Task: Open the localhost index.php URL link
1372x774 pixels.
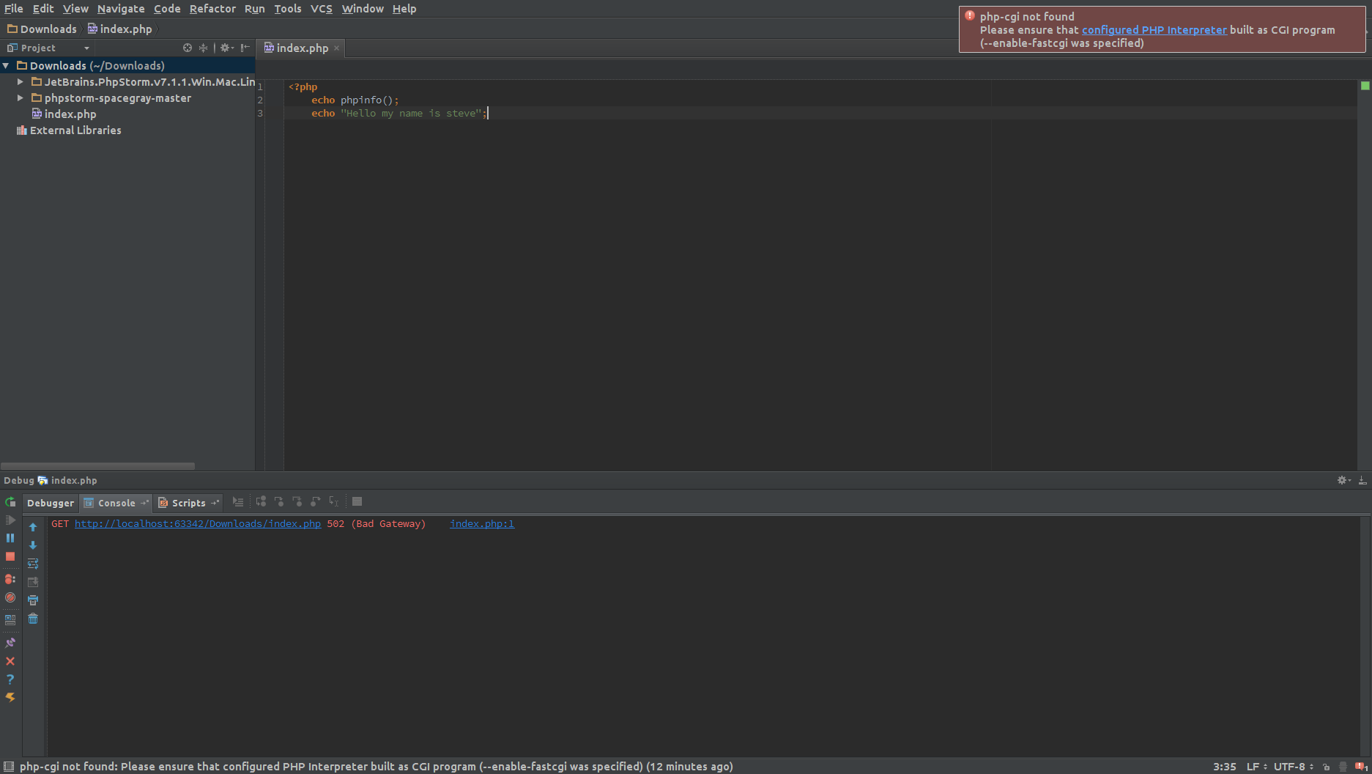Action: (x=198, y=524)
